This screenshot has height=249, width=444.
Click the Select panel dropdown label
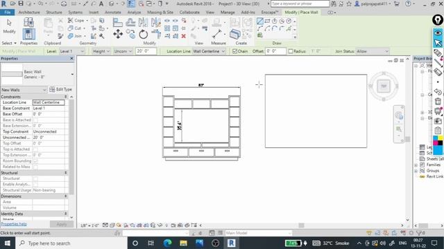coord(9,43)
